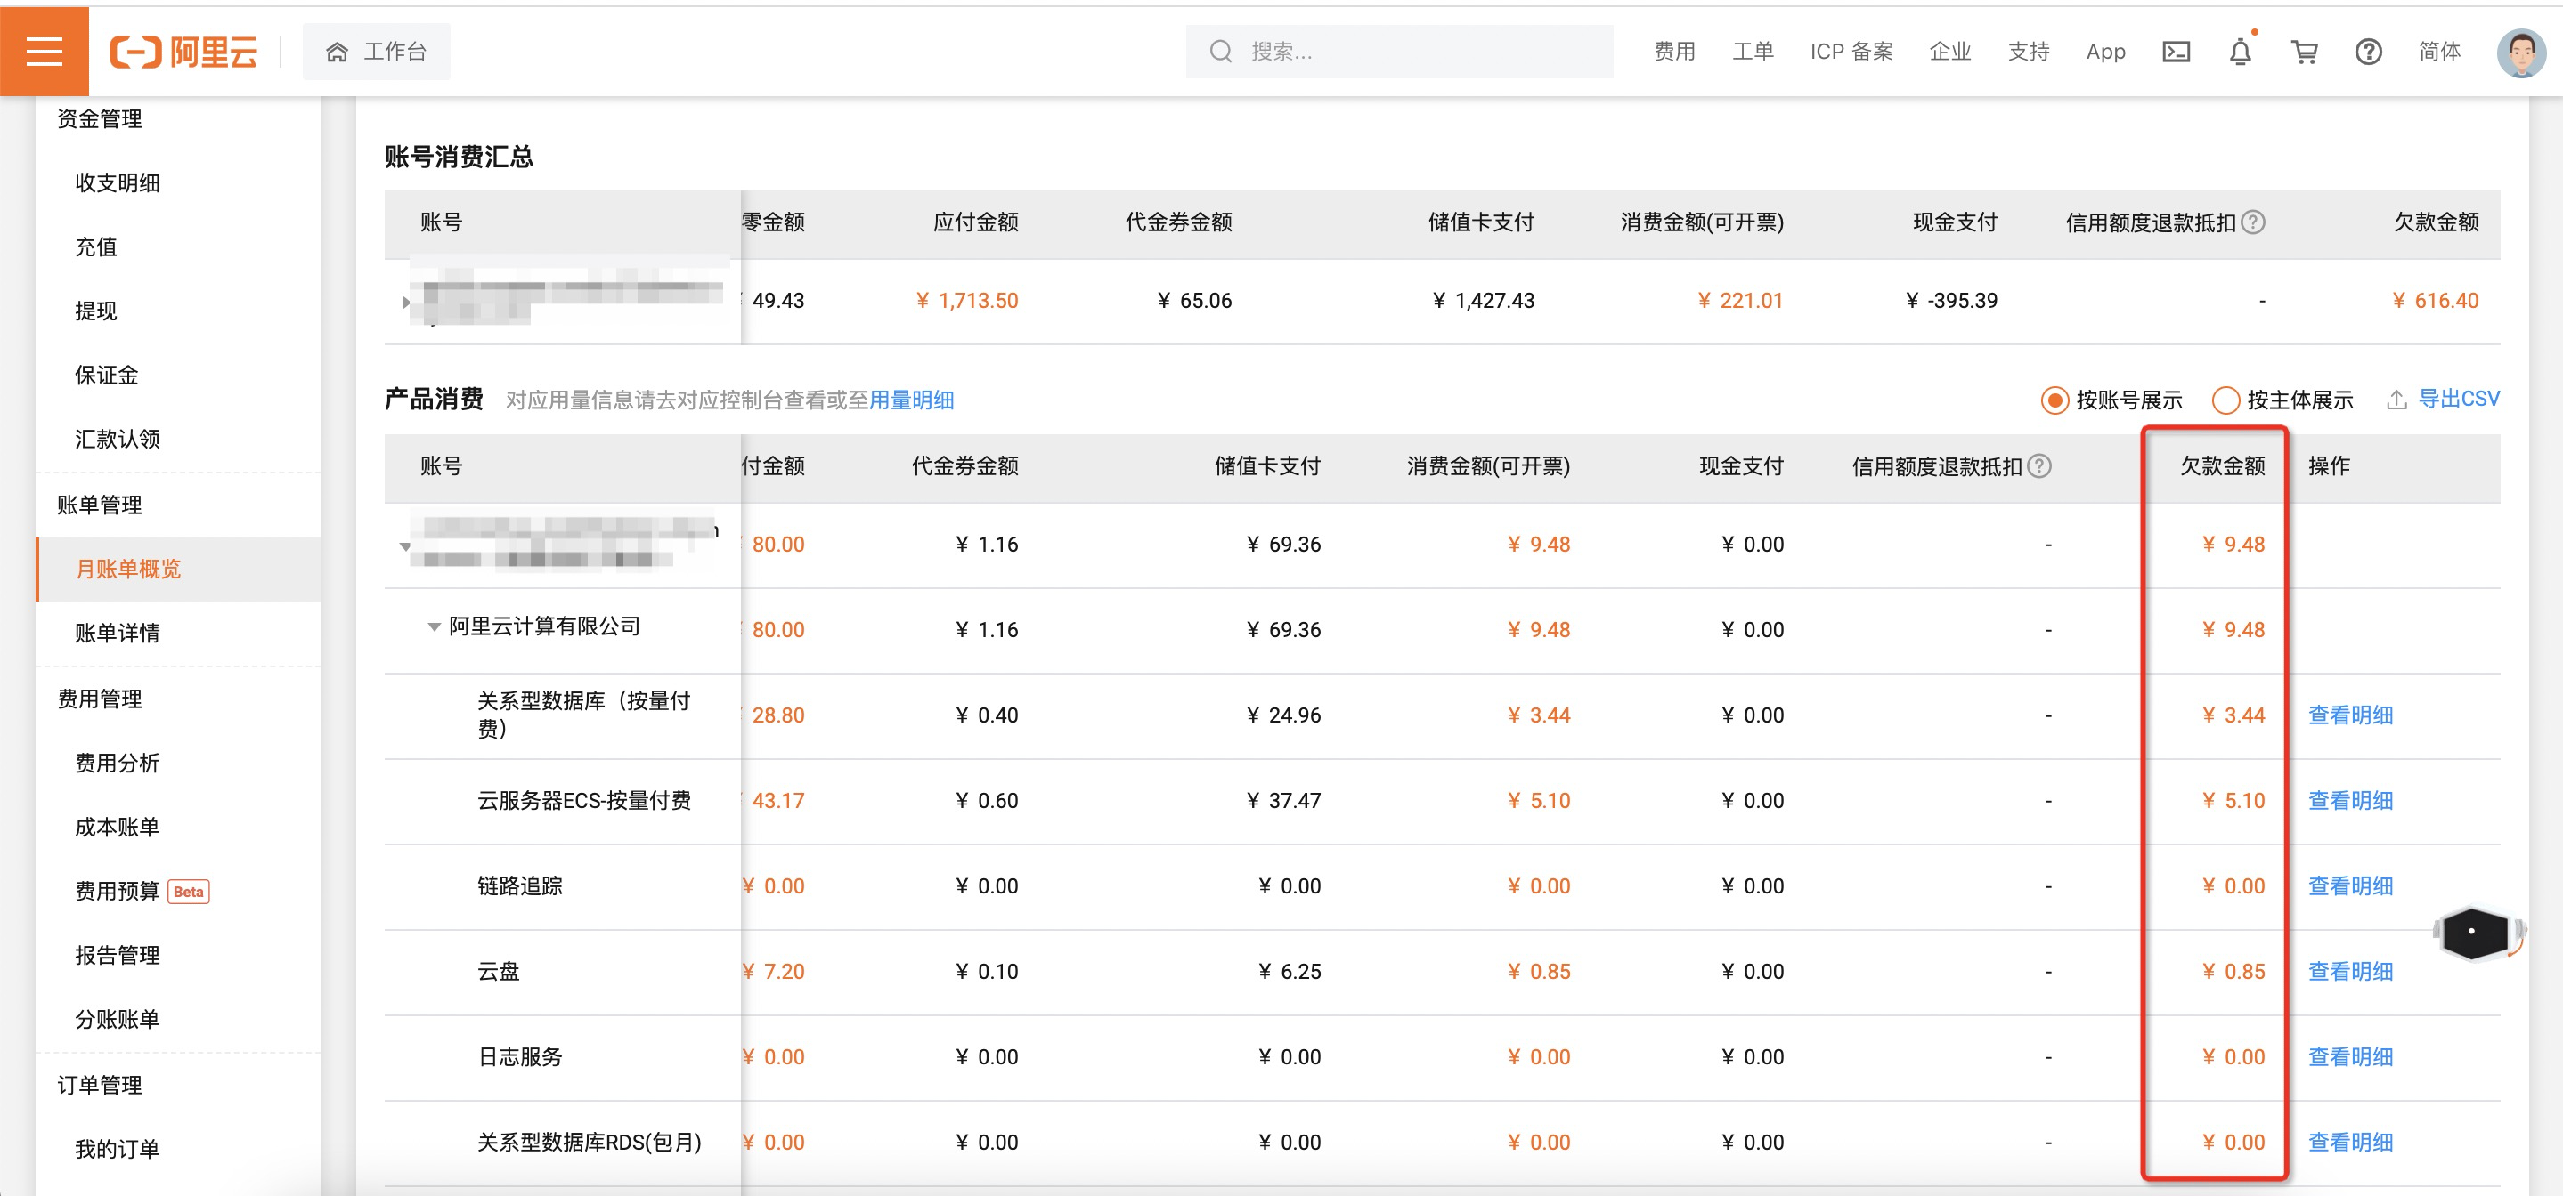Screen dimensions: 2563x1196
Task: Click the export upload icon beside 导出CSV
Action: click(x=2396, y=400)
